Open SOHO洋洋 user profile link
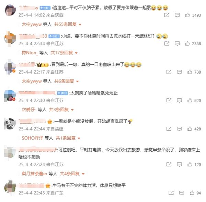The height and width of the screenshot is (202, 206). (x=33, y=138)
